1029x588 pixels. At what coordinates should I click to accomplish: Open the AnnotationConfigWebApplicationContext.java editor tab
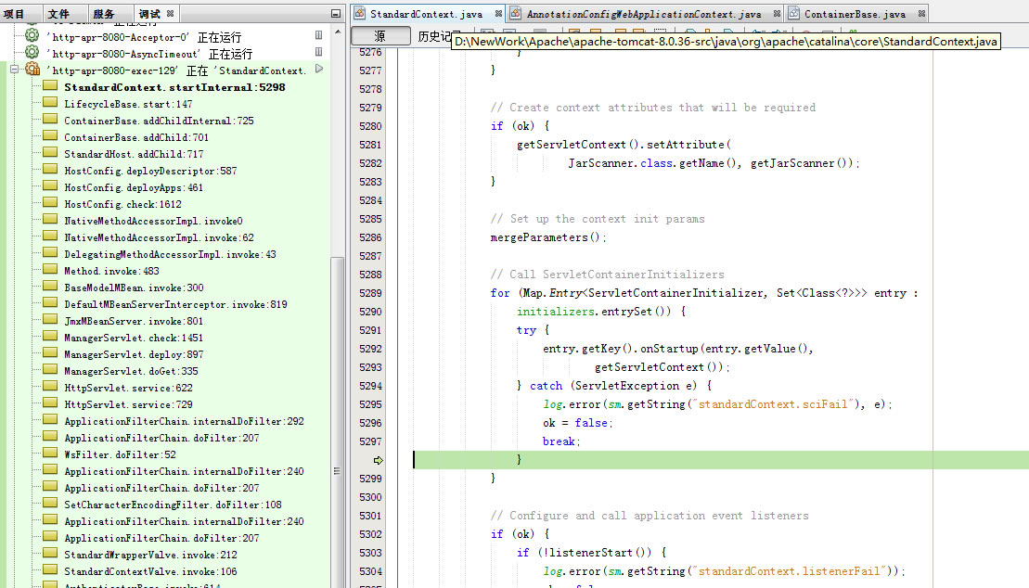point(644,14)
